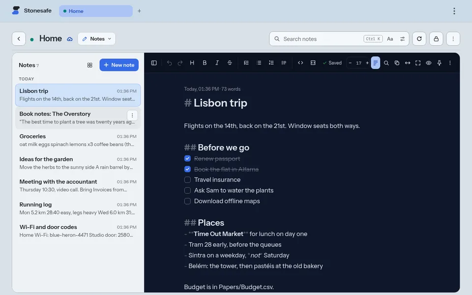Open the Lisbon trip note
Screen dimensions: 472x295
point(78,95)
